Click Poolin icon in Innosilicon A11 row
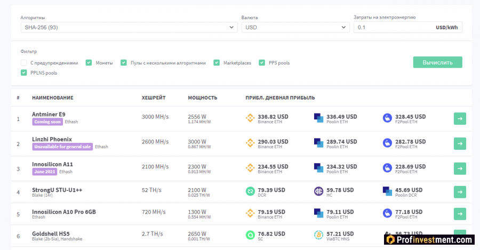 click(319, 168)
